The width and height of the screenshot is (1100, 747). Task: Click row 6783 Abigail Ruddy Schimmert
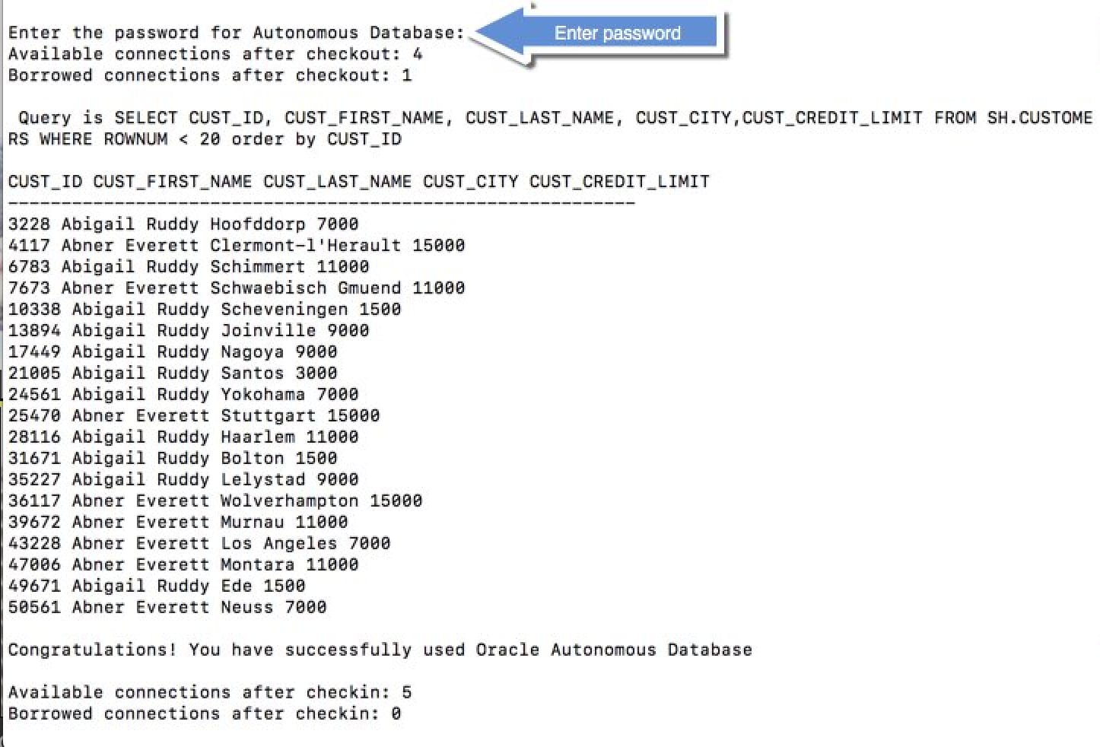(189, 267)
